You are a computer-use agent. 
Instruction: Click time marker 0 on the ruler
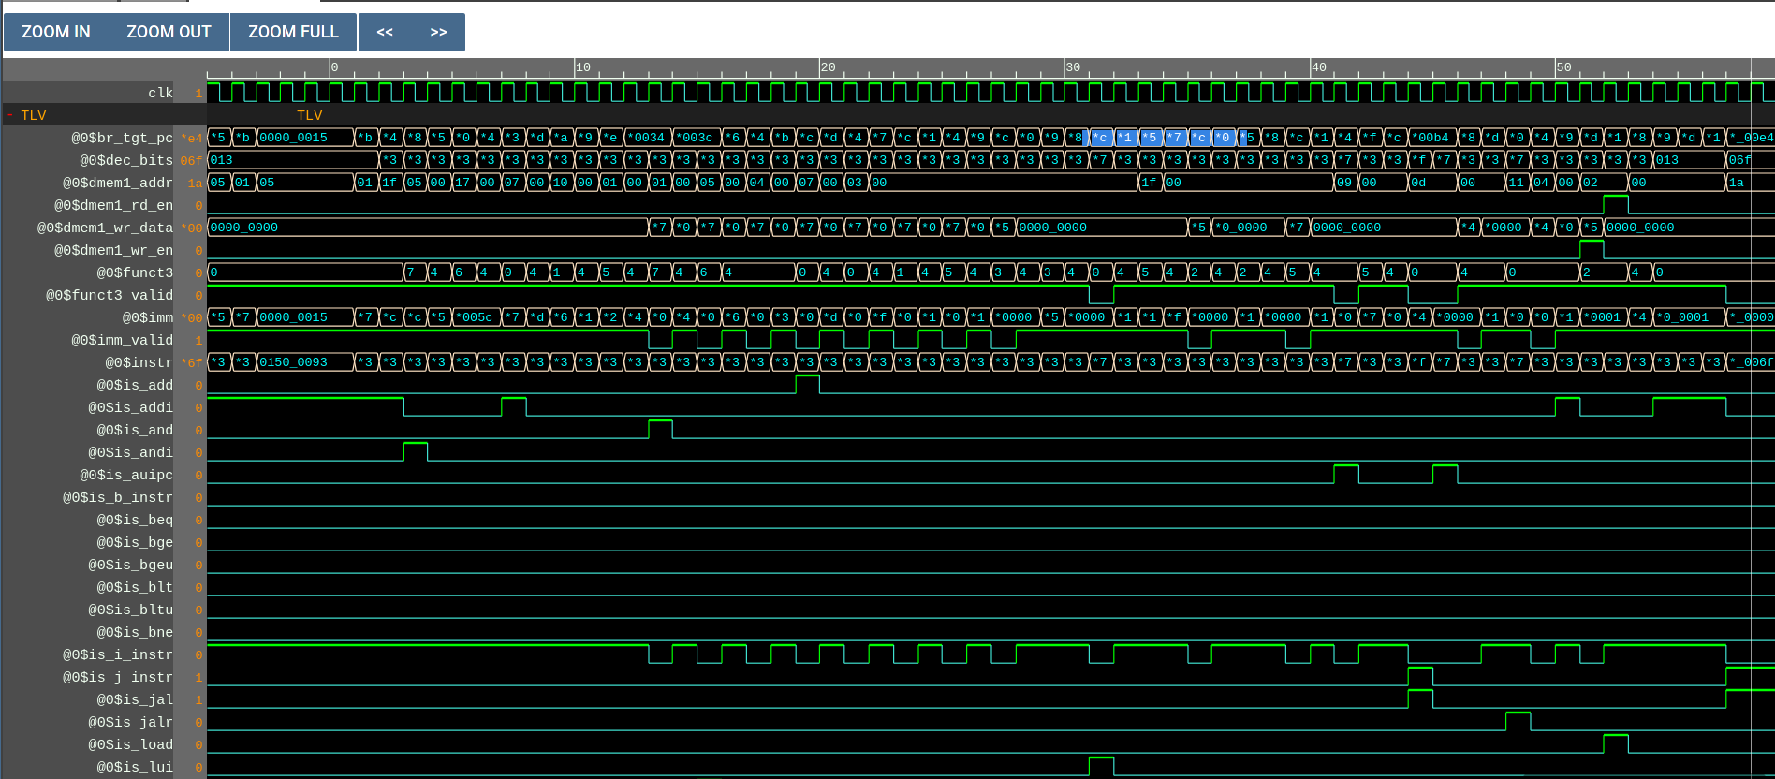pyautogui.click(x=334, y=67)
